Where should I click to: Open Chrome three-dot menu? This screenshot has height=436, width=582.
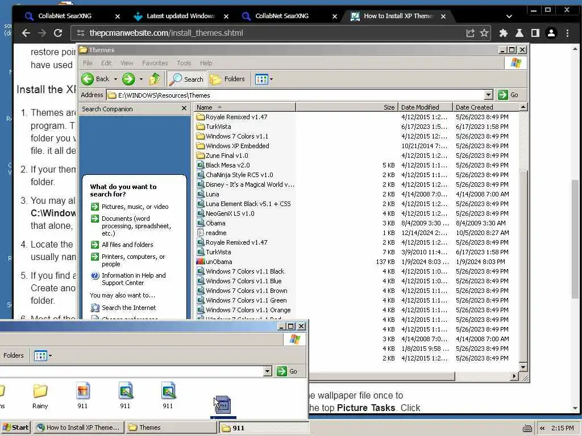coord(568,33)
